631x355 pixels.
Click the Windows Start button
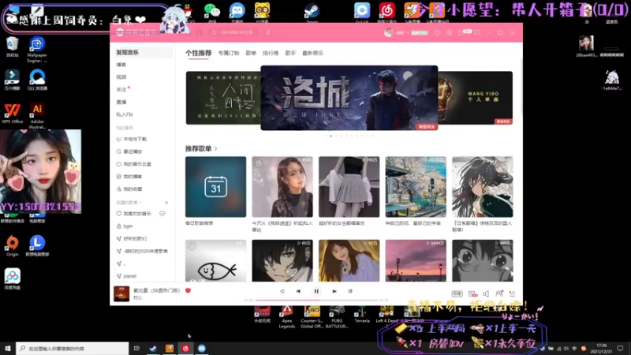tap(8, 348)
